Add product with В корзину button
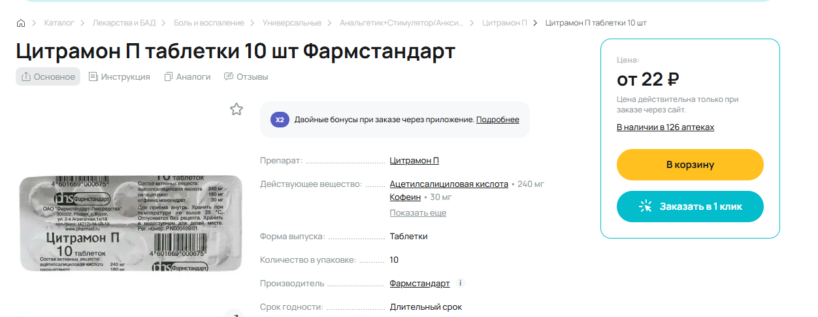The height and width of the screenshot is (317, 818). click(x=690, y=165)
